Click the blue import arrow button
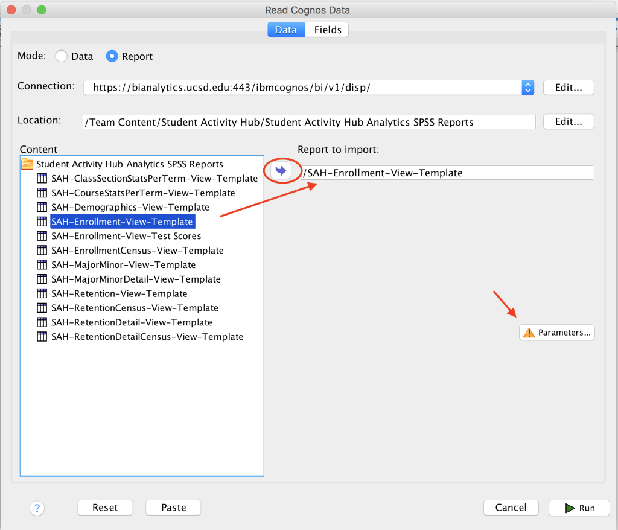618x530 pixels. 281,171
